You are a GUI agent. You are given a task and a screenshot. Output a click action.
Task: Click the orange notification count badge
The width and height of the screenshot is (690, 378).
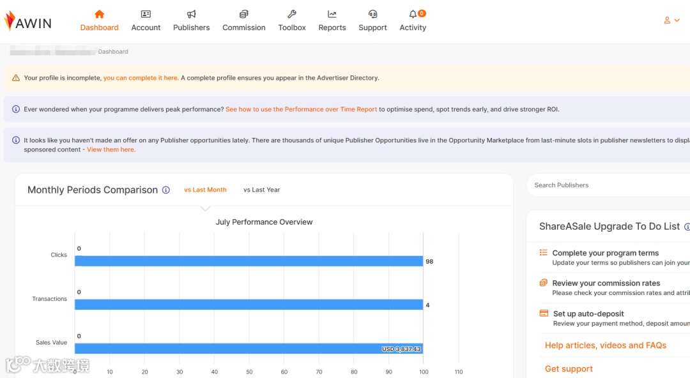[x=422, y=13]
